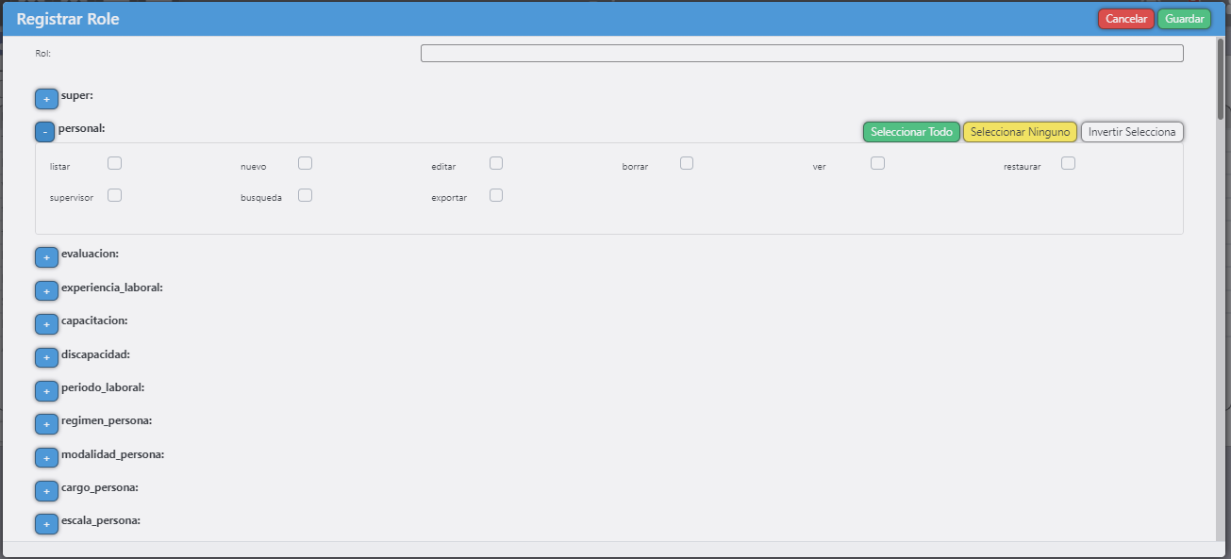Expand the regimen_persona section

click(46, 424)
